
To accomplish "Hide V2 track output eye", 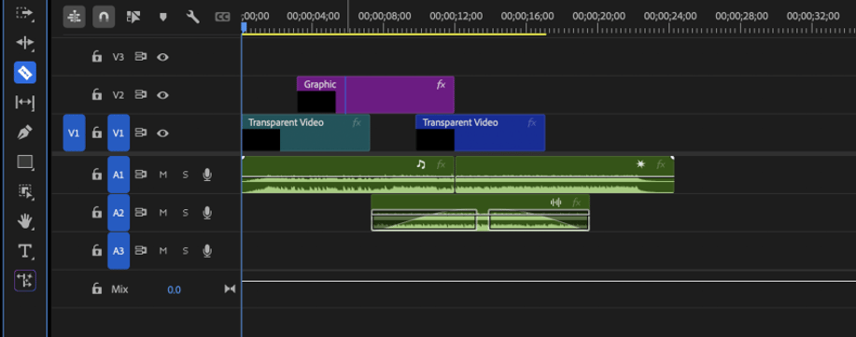I will (162, 94).
